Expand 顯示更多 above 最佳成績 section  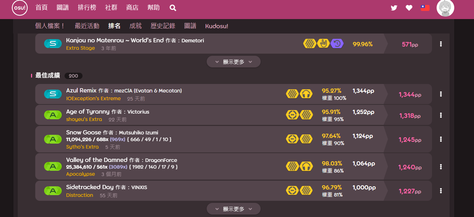click(233, 62)
